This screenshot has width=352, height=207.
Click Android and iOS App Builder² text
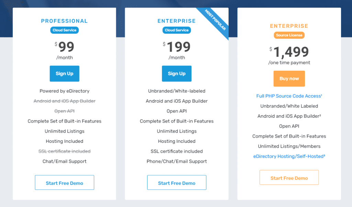(289, 116)
